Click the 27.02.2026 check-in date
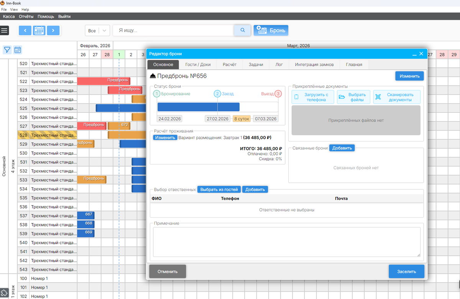 pyautogui.click(x=217, y=119)
